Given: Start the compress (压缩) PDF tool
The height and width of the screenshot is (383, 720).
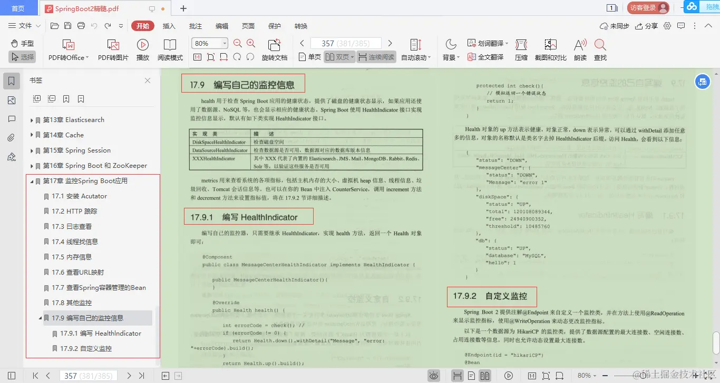Looking at the screenshot, I should point(521,49).
